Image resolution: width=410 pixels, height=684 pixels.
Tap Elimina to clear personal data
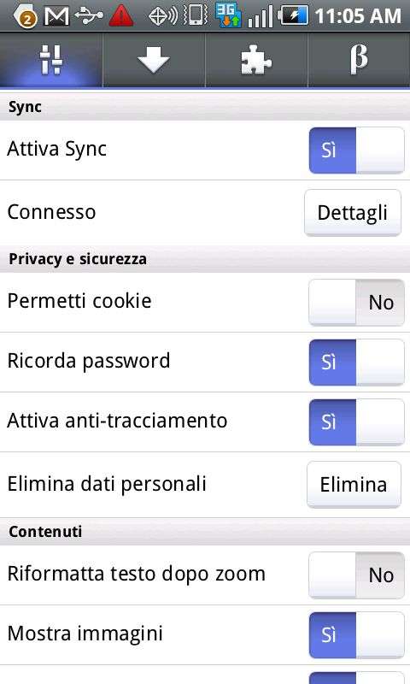coord(354,485)
